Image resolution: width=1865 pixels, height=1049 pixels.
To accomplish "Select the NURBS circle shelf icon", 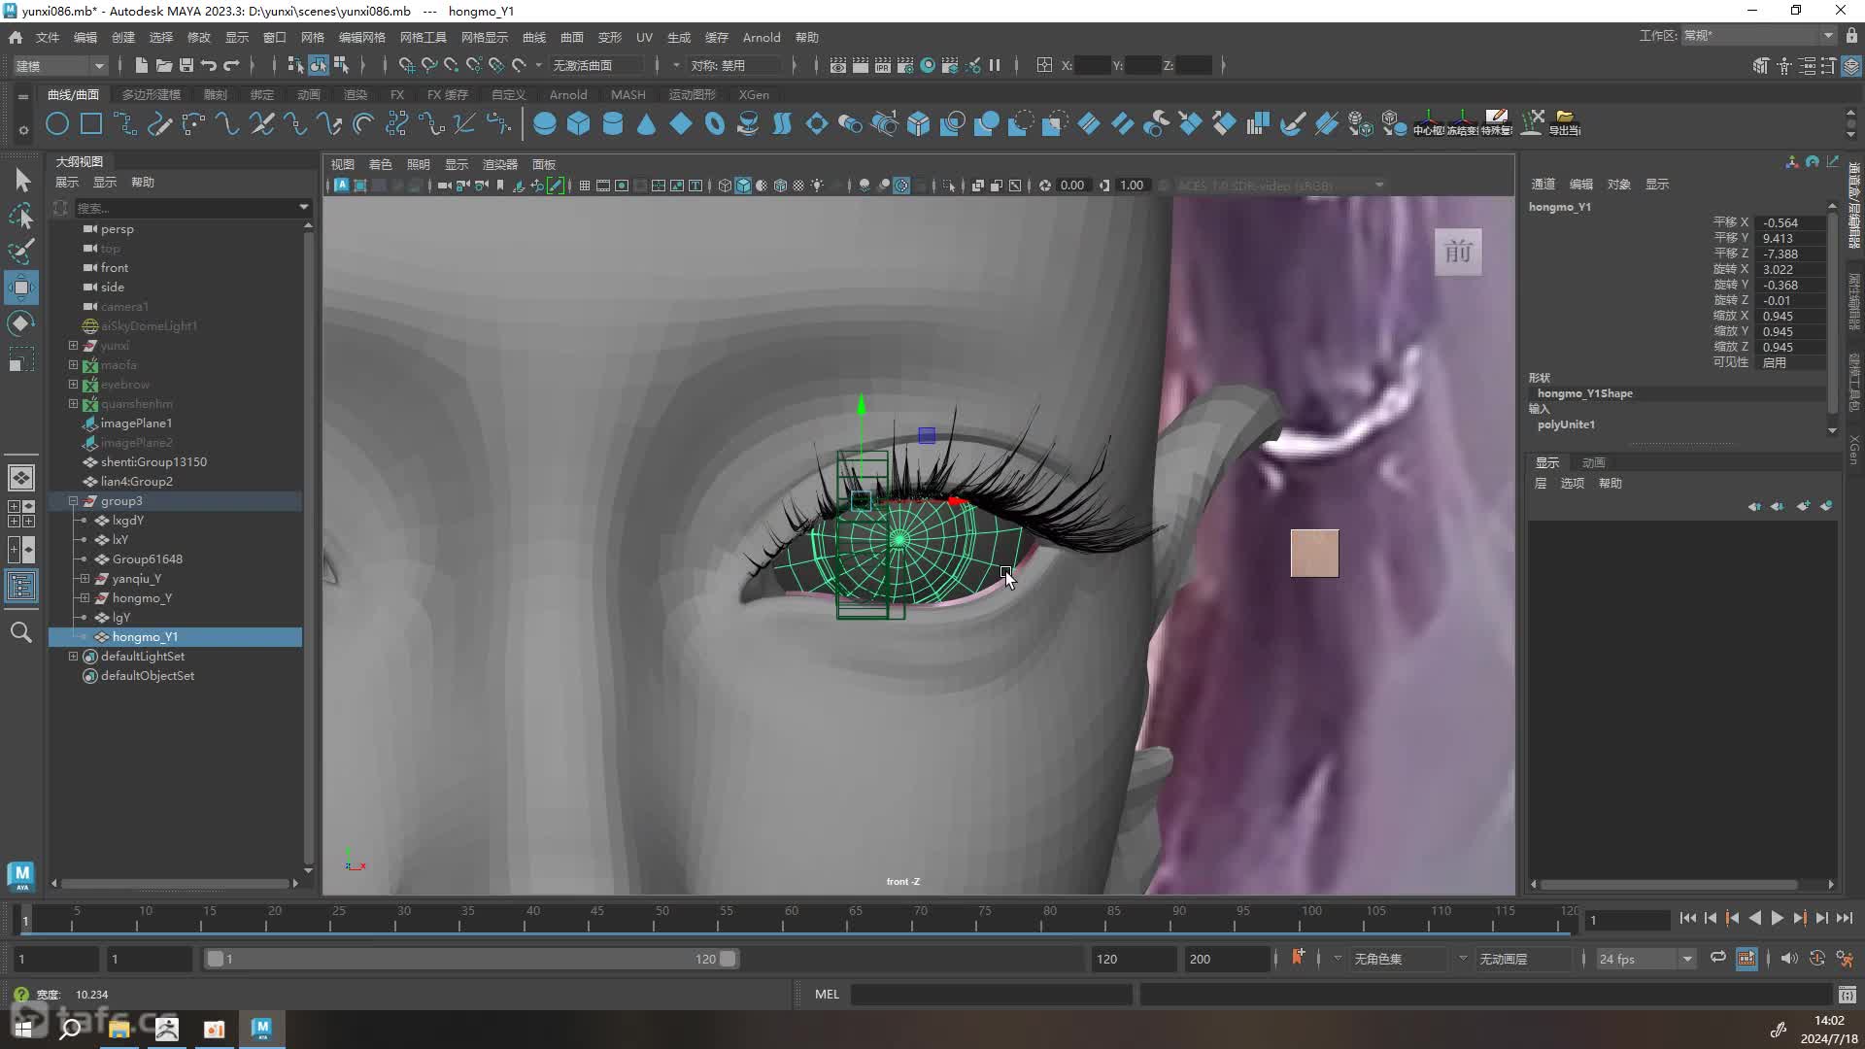I will (57, 124).
